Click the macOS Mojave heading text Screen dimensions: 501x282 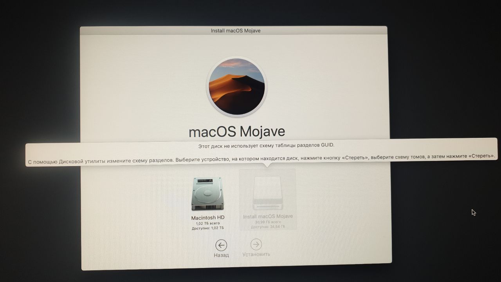tap(237, 132)
